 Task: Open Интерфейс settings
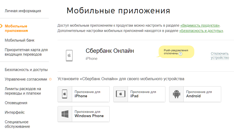click(x=15, y=112)
